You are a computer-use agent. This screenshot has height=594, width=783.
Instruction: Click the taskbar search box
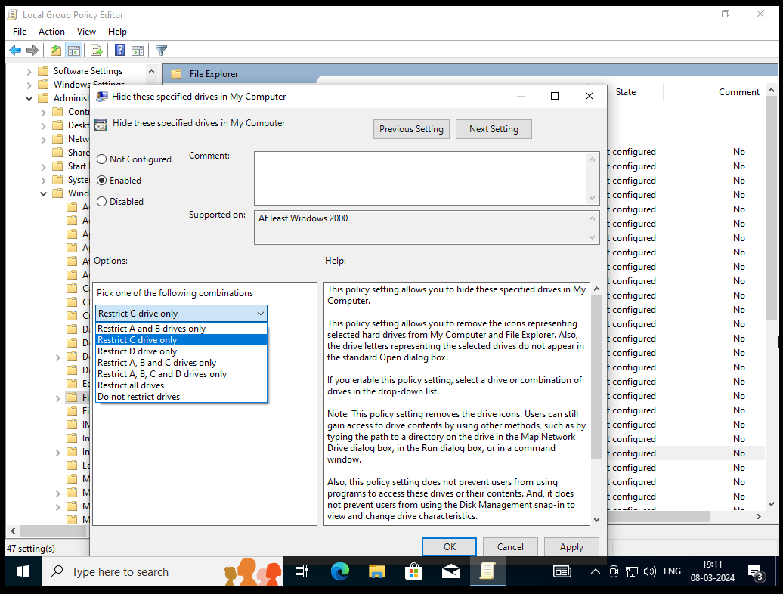(162, 571)
